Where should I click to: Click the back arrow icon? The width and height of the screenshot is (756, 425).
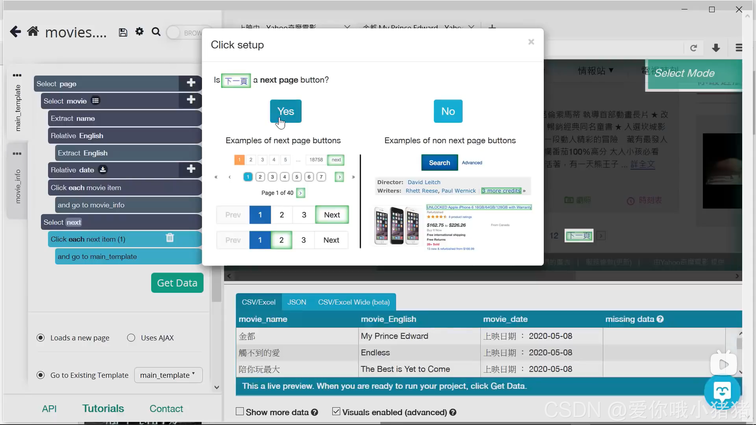click(x=15, y=31)
